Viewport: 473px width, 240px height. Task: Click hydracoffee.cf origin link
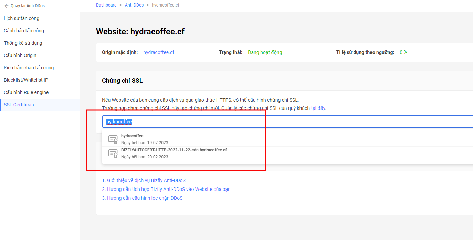click(159, 52)
